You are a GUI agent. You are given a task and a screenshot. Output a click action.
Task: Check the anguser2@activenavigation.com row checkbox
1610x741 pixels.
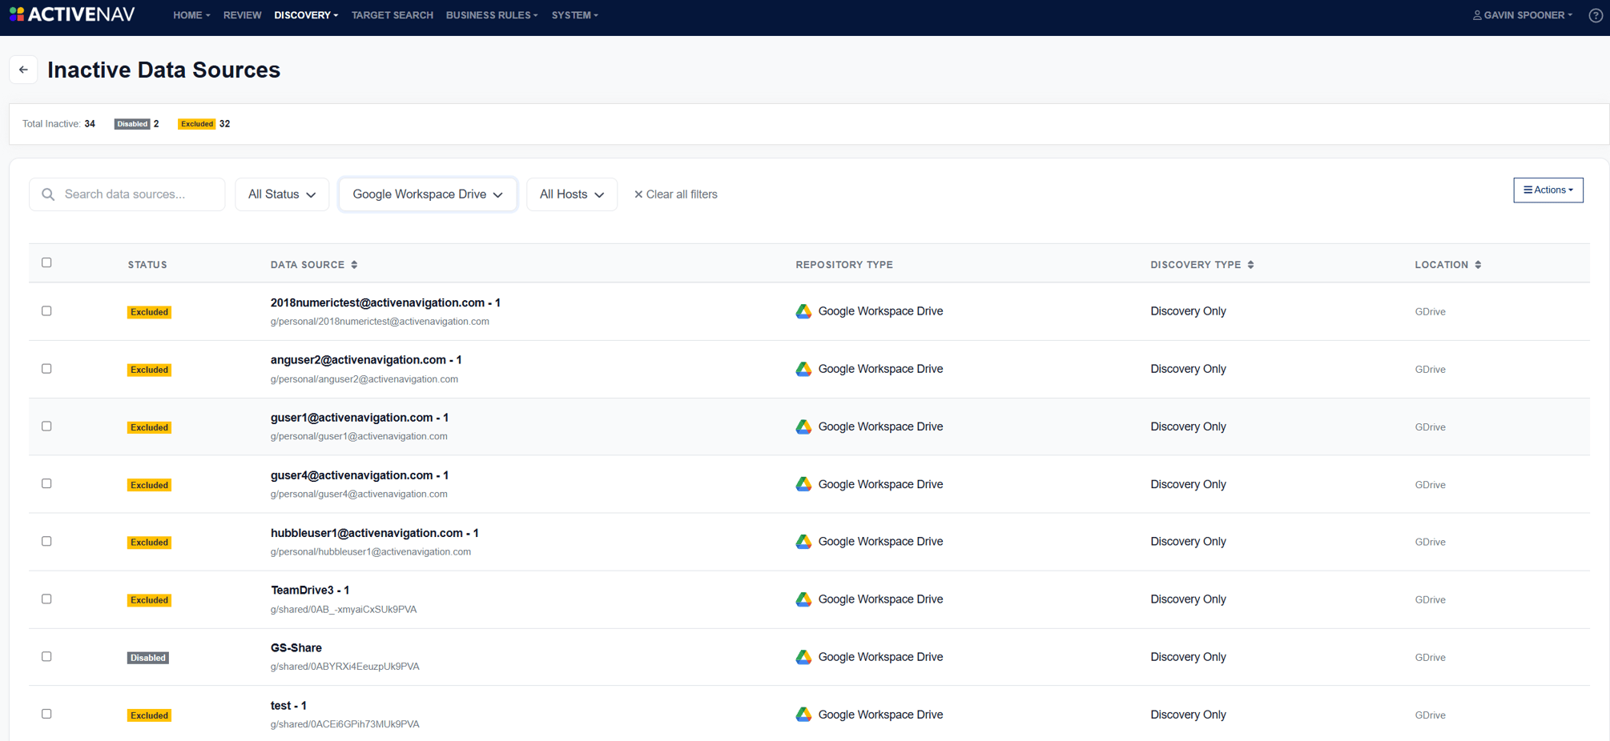coord(46,368)
